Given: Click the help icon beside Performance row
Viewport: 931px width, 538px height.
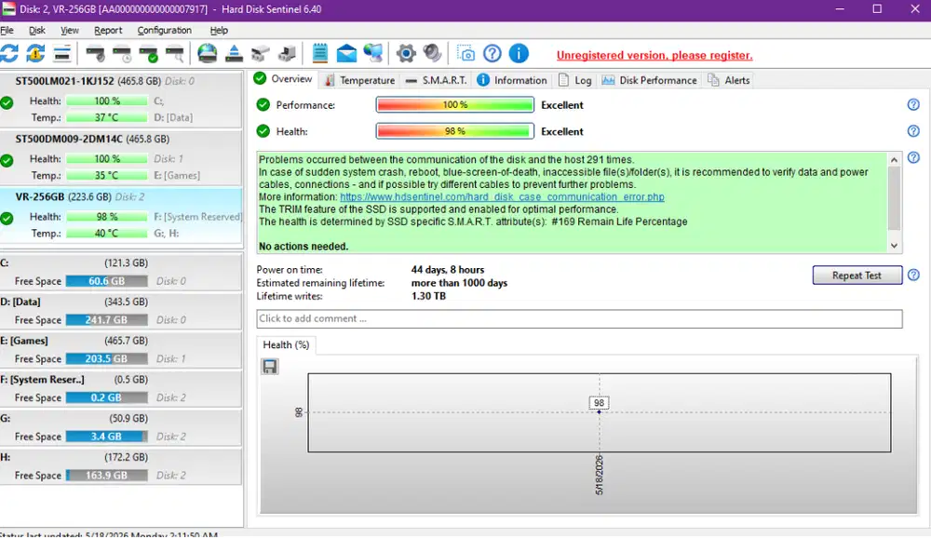Looking at the screenshot, I should point(913,104).
